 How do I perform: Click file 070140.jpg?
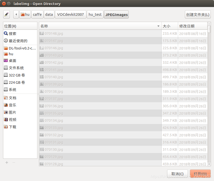pyautogui.click(x=100, y=77)
